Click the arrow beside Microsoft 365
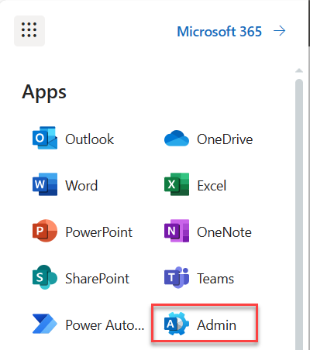Viewport: 310px width, 350px height. 280,31
